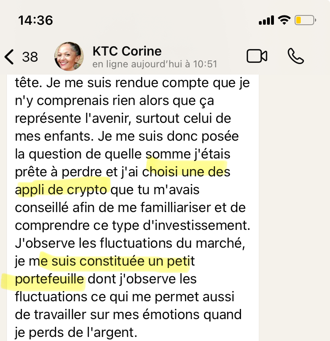Open contact info via KTC Corine name
The image size is (330, 341).
pos(127,51)
